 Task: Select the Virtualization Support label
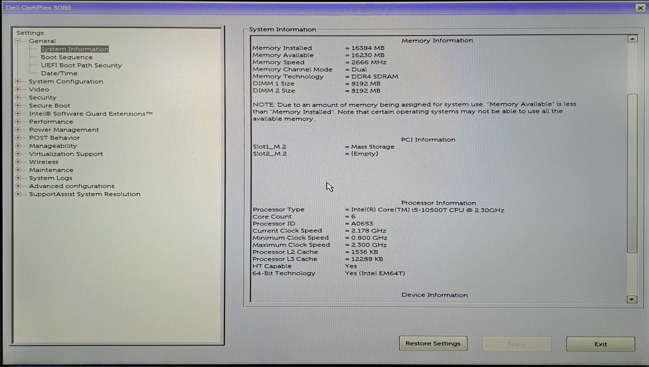(x=66, y=154)
